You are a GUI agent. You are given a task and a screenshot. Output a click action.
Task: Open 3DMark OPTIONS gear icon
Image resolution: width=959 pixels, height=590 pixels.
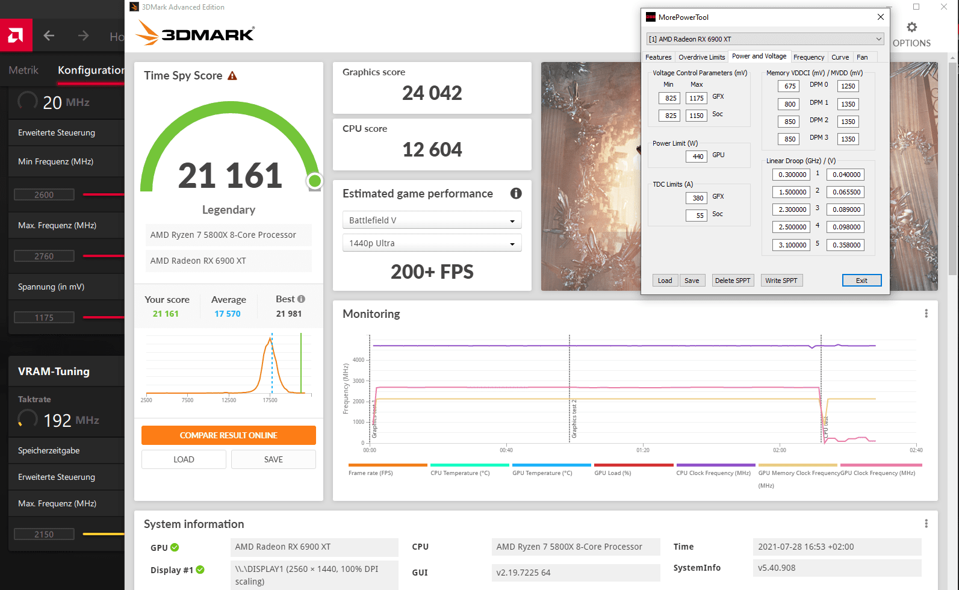911,27
